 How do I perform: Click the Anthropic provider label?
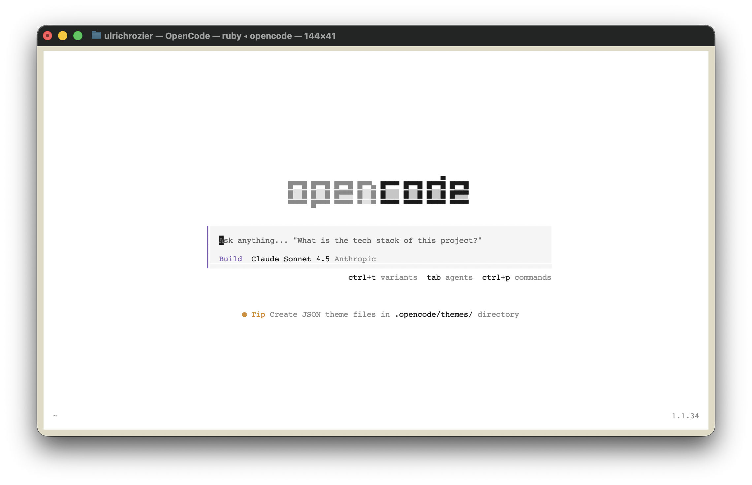pos(355,259)
